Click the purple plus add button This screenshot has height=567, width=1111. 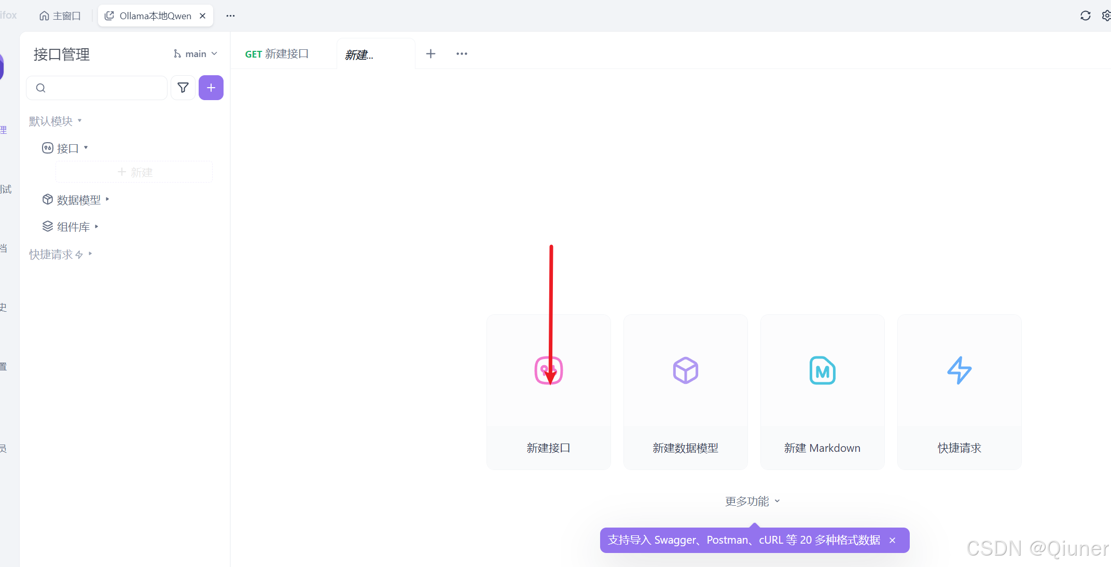tap(211, 88)
